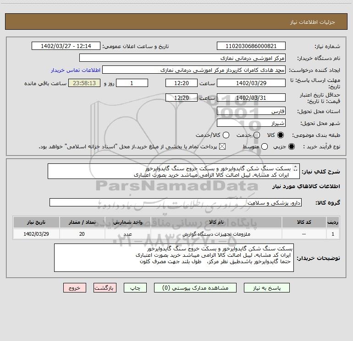Select the جزیی purchase type radio
The image size is (353, 341).
(292, 146)
